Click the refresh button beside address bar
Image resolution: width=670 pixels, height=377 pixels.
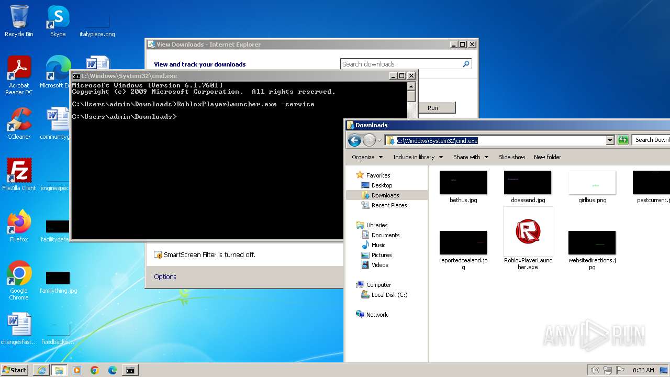point(623,140)
